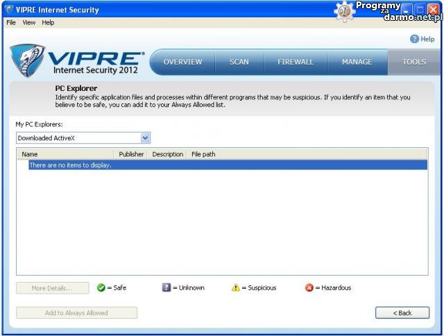Click the VIPRE title bar application icon

(x=8, y=10)
